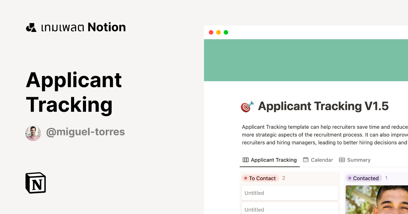Select the board view icon beside Applicant Tracking
This screenshot has height=214, width=408.
coord(245,160)
